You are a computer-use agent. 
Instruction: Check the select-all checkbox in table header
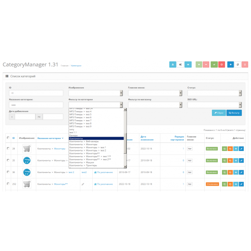click(x=8, y=138)
